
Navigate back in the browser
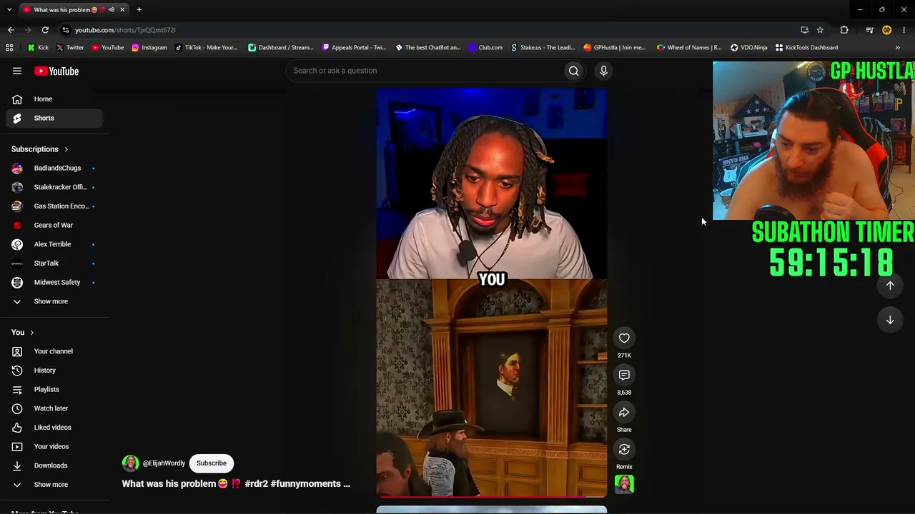(11, 30)
